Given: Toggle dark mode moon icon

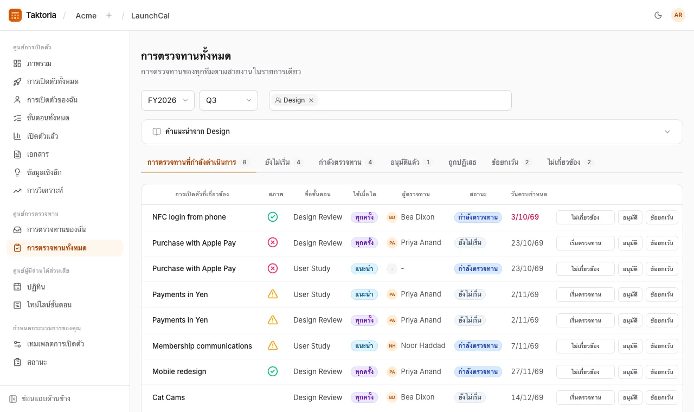Looking at the screenshot, I should click(658, 15).
